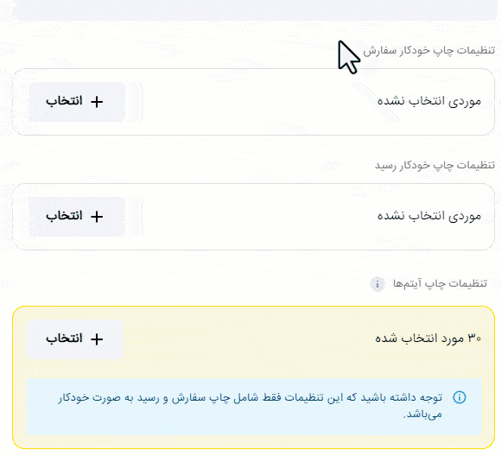Click the plus icon in the yellow آیتم‌ها box

[x=97, y=339]
